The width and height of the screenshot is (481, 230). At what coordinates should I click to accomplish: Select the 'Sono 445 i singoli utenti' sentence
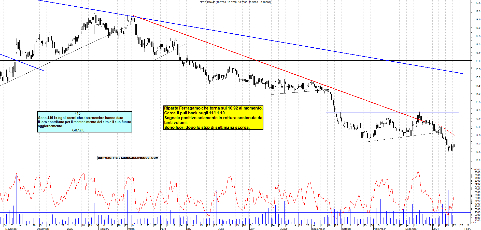pyautogui.click(x=80, y=118)
